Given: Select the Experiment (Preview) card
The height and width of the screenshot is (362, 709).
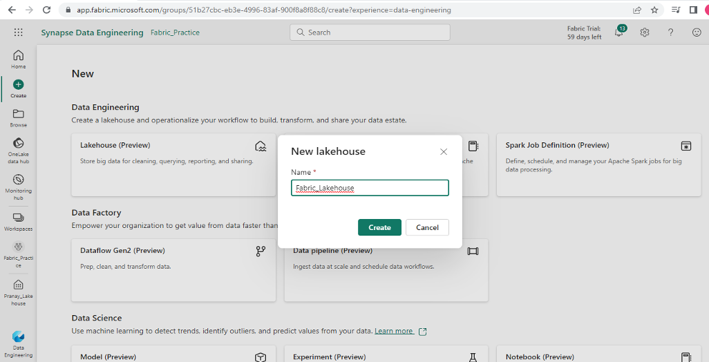Looking at the screenshot, I should tap(386, 354).
